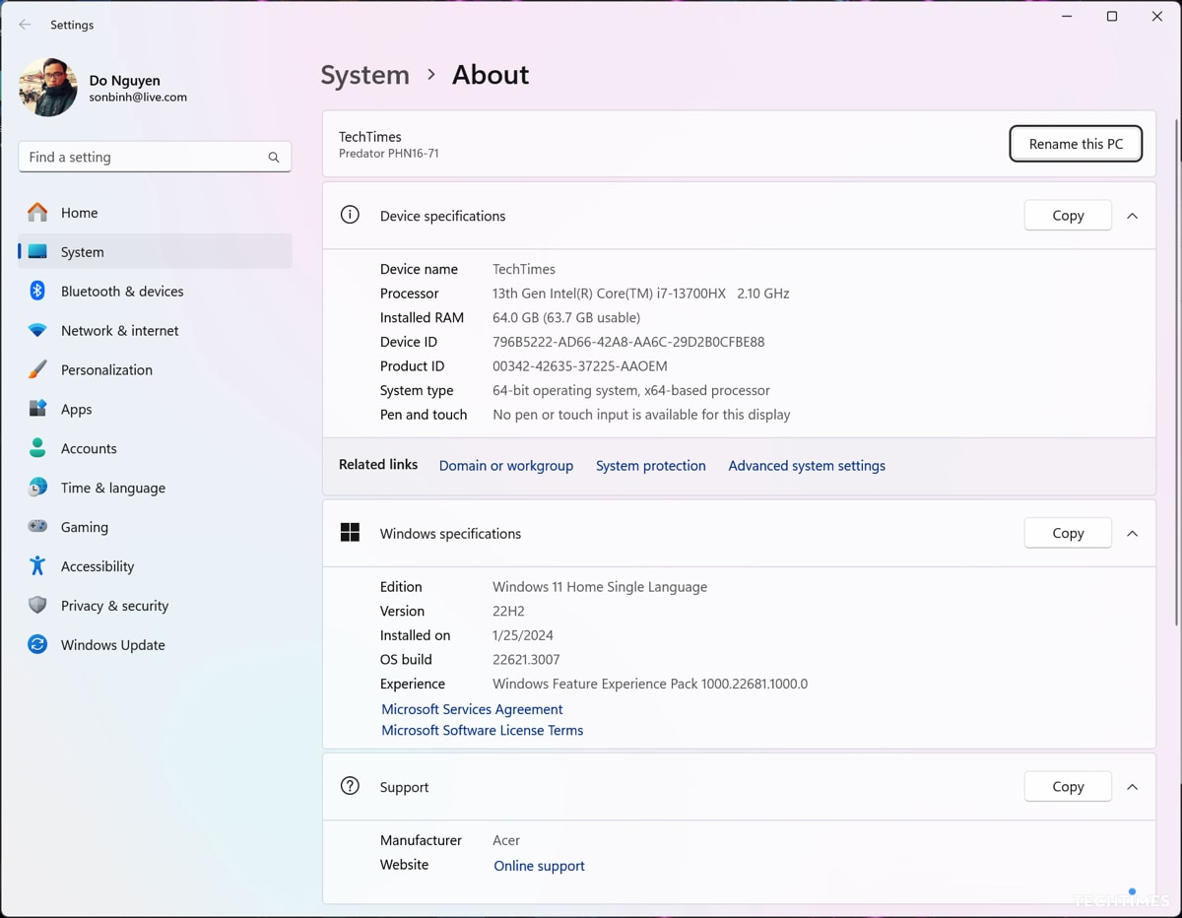Viewport: 1182px width, 918px height.
Task: Open Home settings page
Action: [155, 212]
